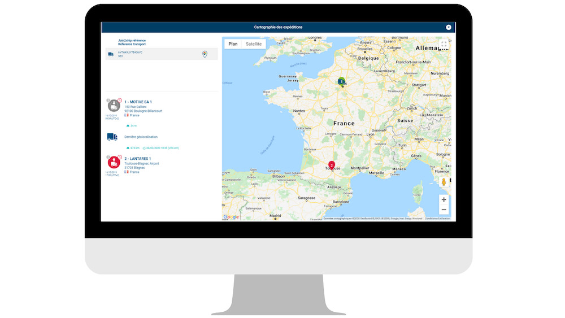This screenshot has height=318, width=565.
Task: Click the red delivery icon for LANTARES 1
Action: [114, 163]
